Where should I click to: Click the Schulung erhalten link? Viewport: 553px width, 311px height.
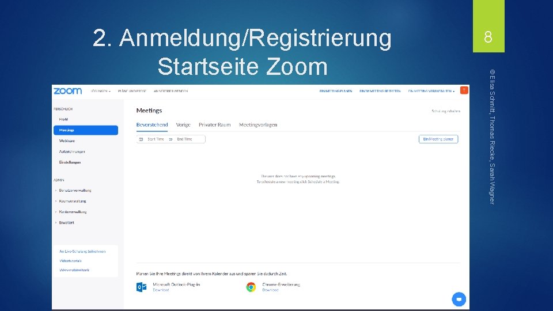point(446,111)
